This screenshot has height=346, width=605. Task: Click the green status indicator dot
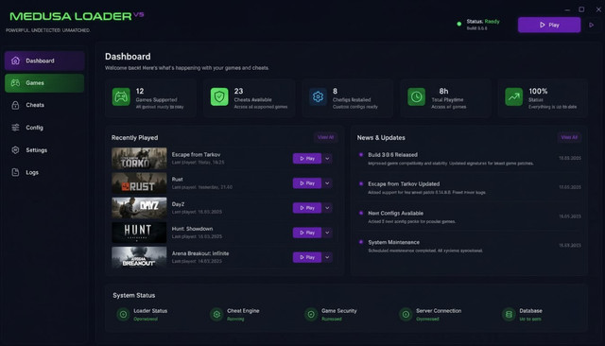click(x=459, y=24)
